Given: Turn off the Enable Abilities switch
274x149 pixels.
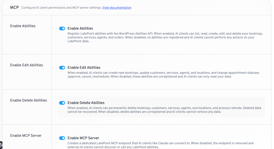Looking at the screenshot, I should click(62, 28).
